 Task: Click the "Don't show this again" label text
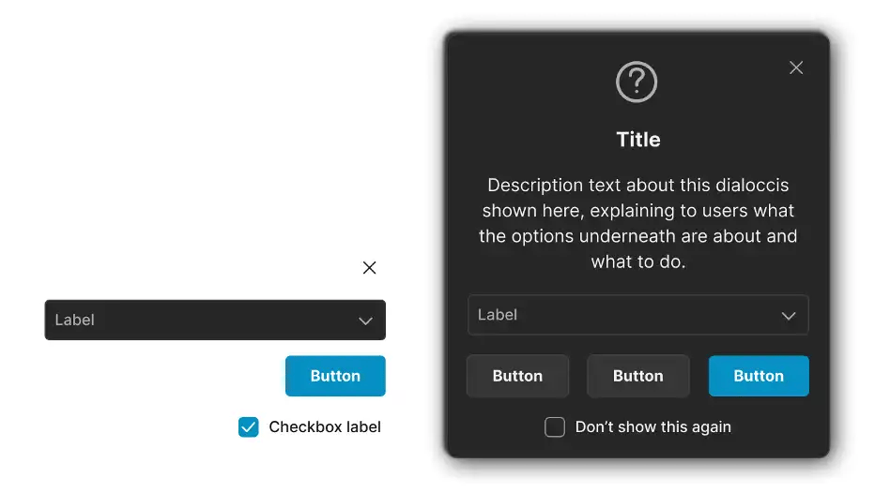(x=652, y=427)
